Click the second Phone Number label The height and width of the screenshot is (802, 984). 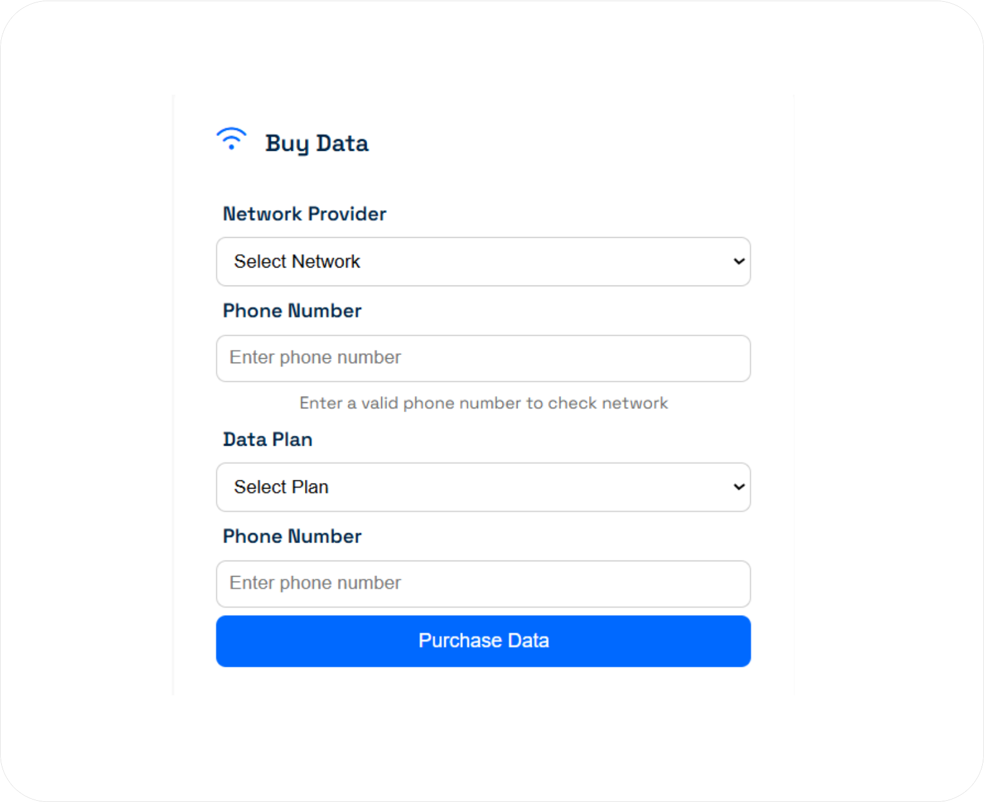(292, 536)
